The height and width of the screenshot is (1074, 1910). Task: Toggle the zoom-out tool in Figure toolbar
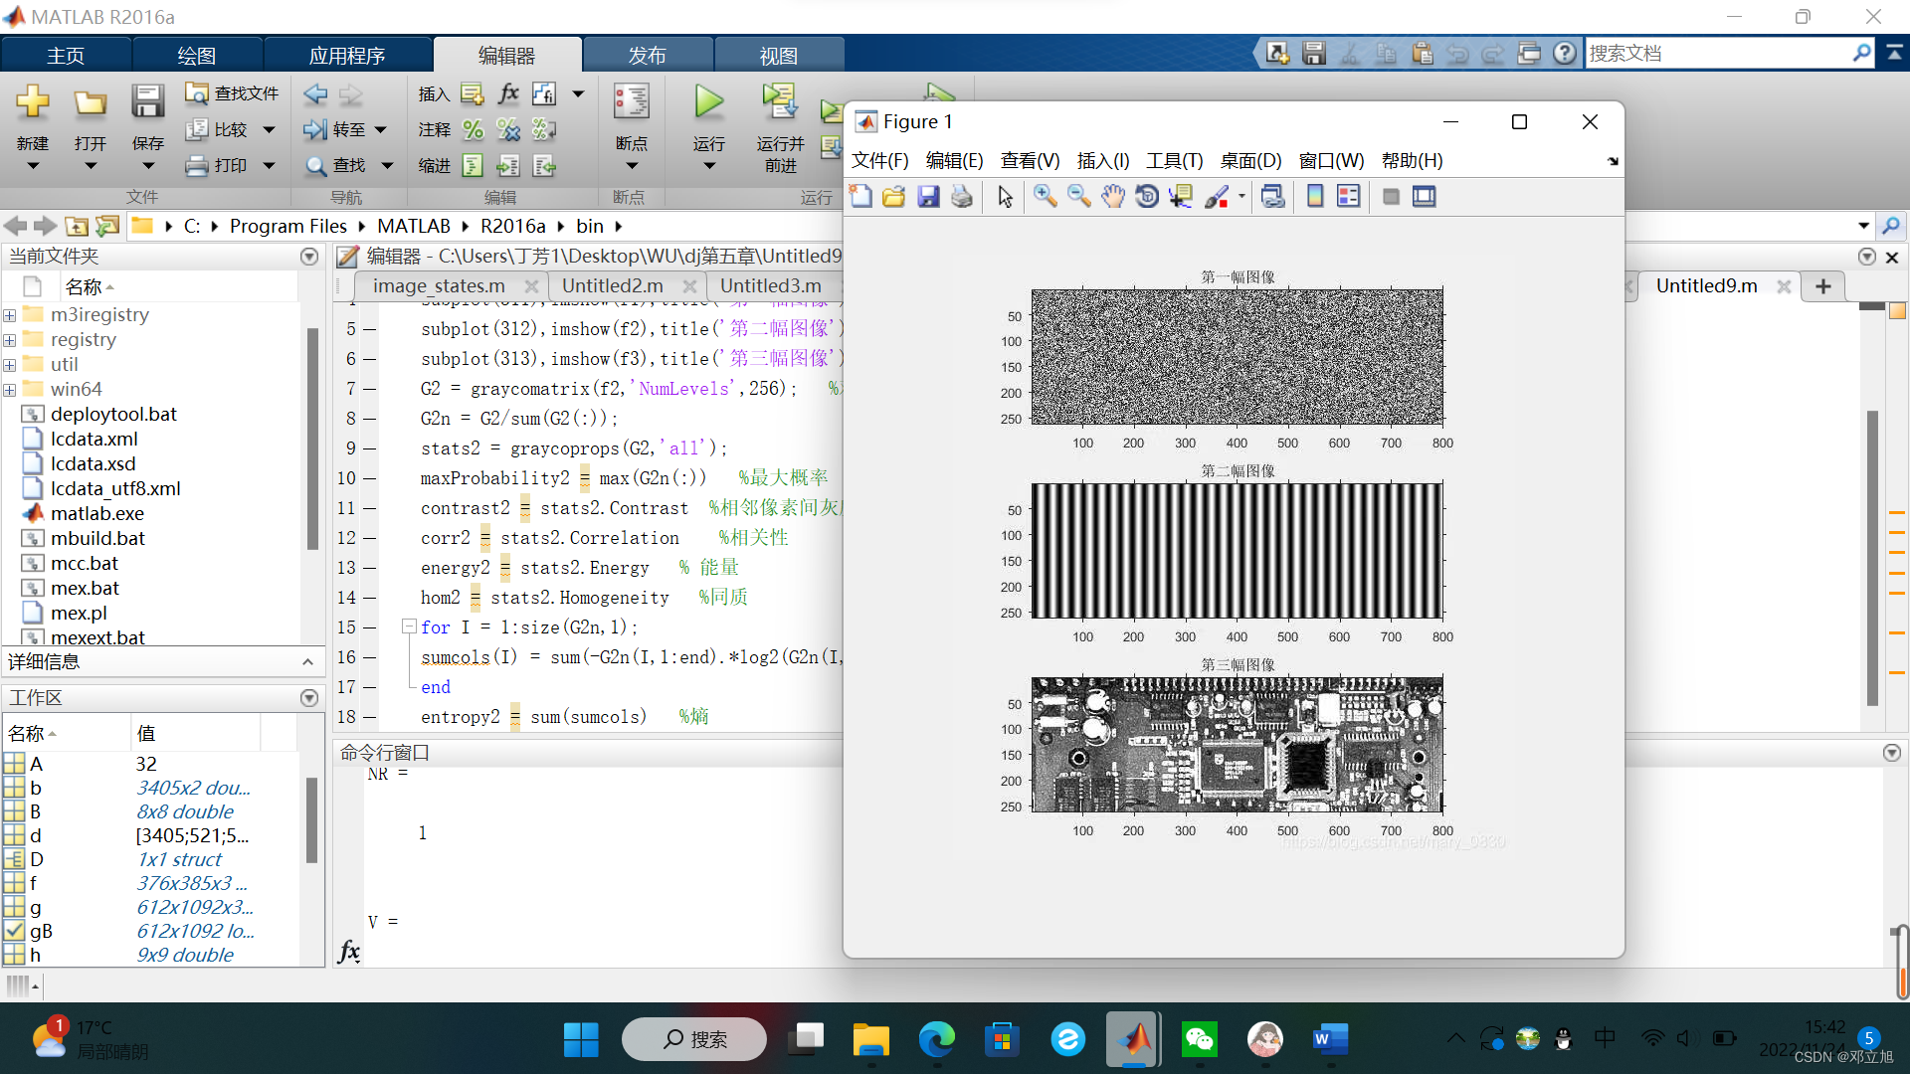point(1078,196)
